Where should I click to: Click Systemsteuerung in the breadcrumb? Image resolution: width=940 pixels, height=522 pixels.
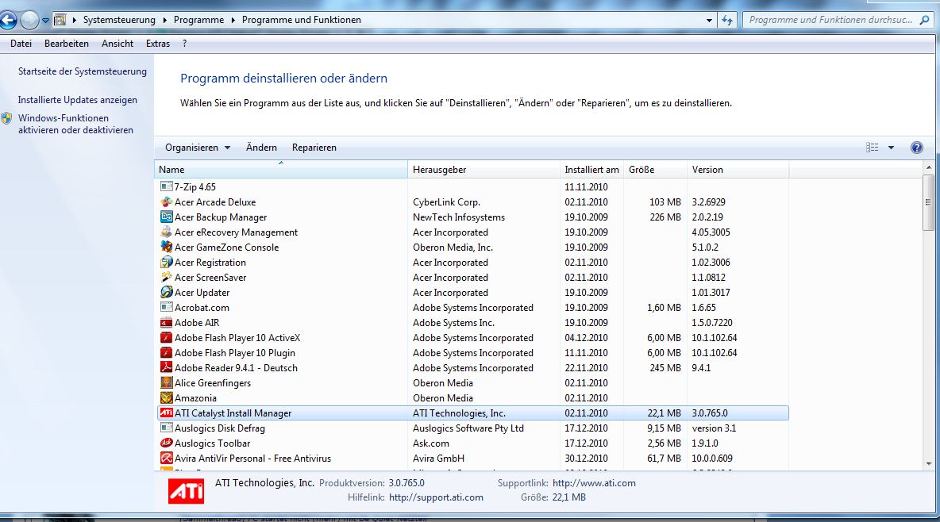[119, 20]
